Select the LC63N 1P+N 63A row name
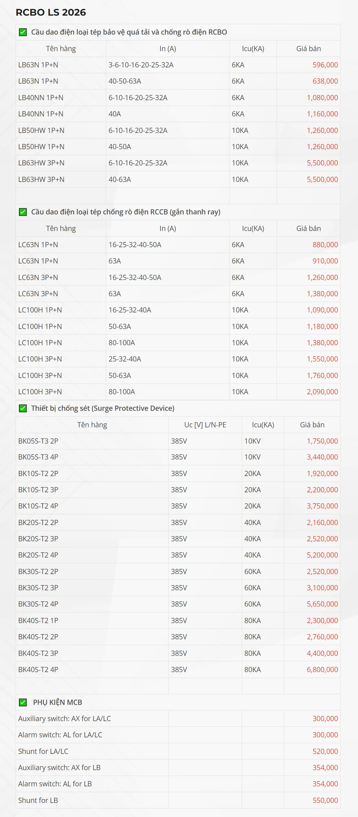The width and height of the screenshot is (358, 817). pos(38,261)
